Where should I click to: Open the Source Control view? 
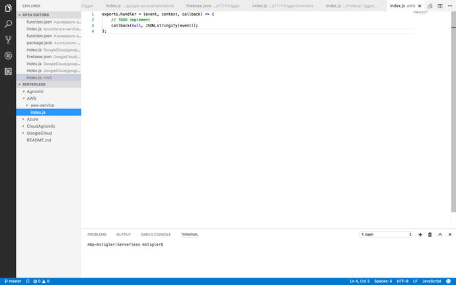(8, 40)
